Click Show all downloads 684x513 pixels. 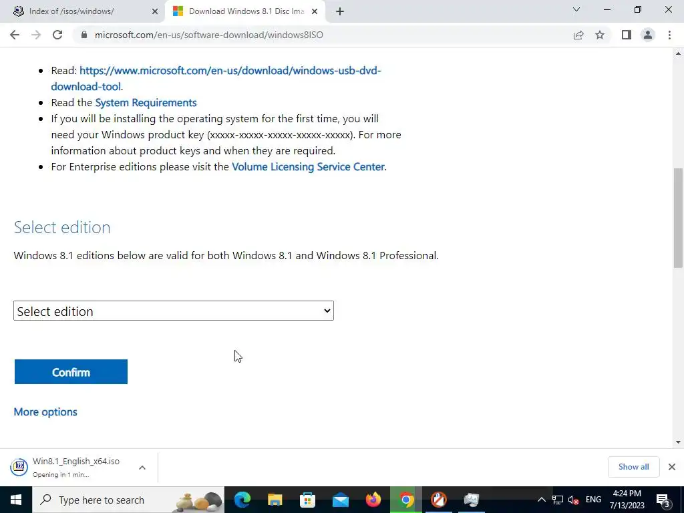point(633,467)
